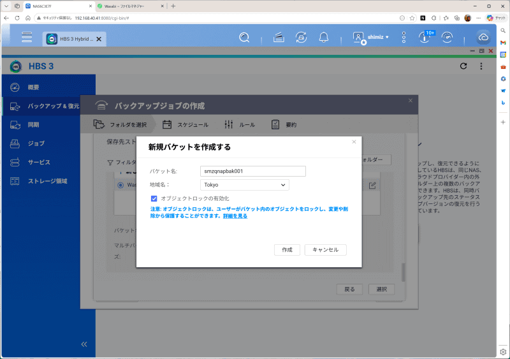Click the HBS 3 Hybrid taskbar tab
The width and height of the screenshot is (510, 359).
click(74, 39)
